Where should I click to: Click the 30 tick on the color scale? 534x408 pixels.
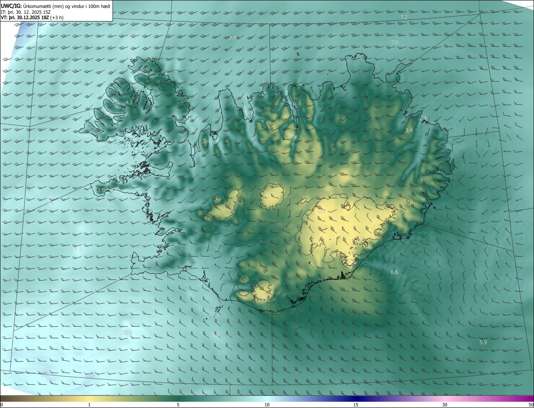coord(445,405)
